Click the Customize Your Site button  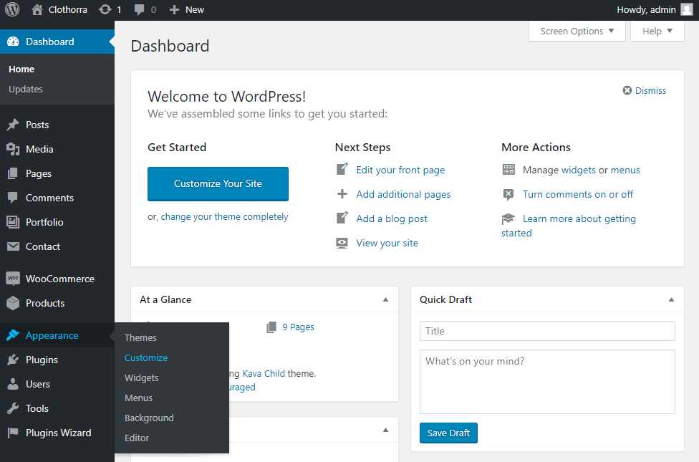point(218,183)
